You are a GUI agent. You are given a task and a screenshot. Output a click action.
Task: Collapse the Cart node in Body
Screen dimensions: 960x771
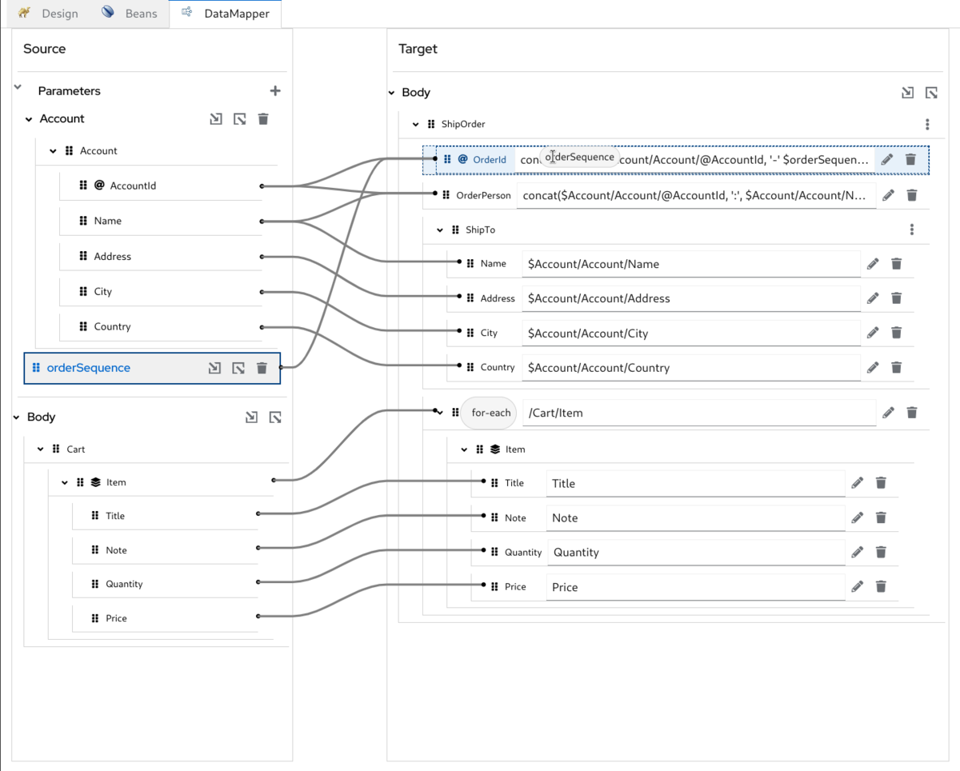39,449
